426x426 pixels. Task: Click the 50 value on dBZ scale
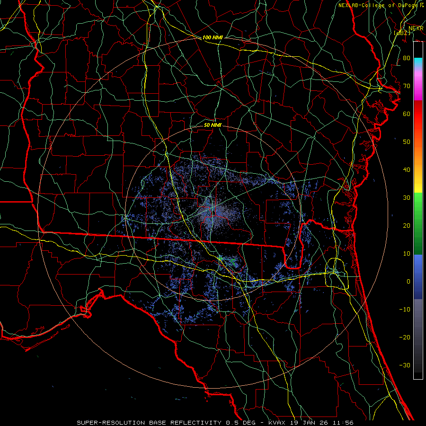[x=407, y=142]
